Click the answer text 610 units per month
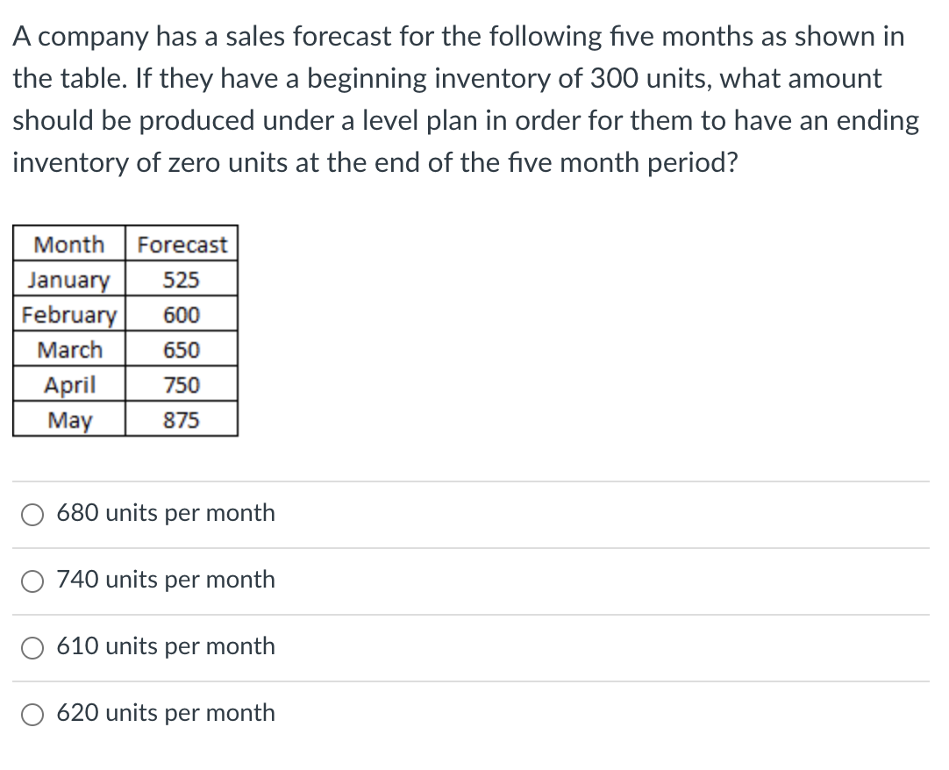 [166, 647]
